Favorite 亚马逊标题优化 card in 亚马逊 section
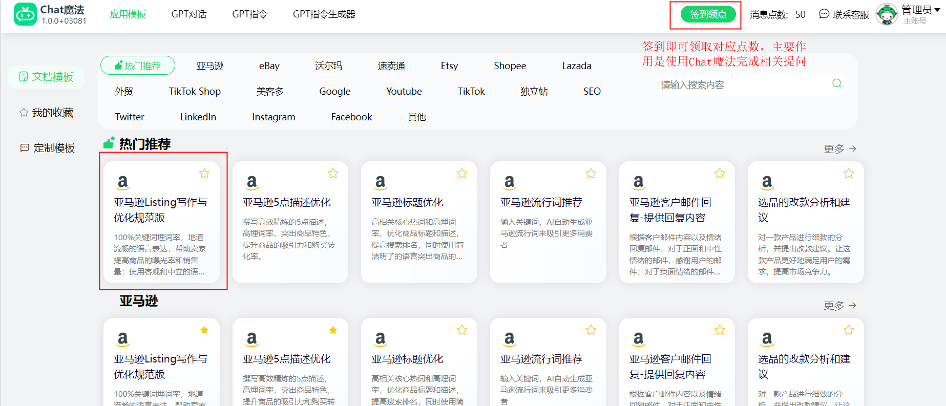The height and width of the screenshot is (406, 946). tap(462, 330)
